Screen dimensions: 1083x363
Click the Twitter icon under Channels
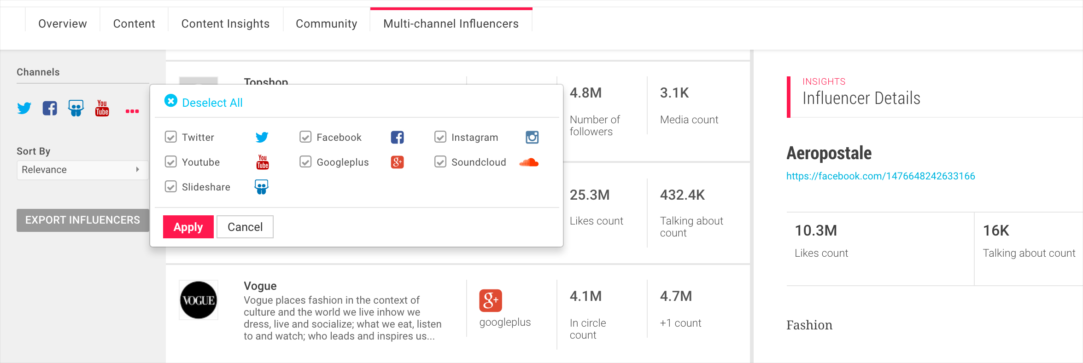coord(24,108)
